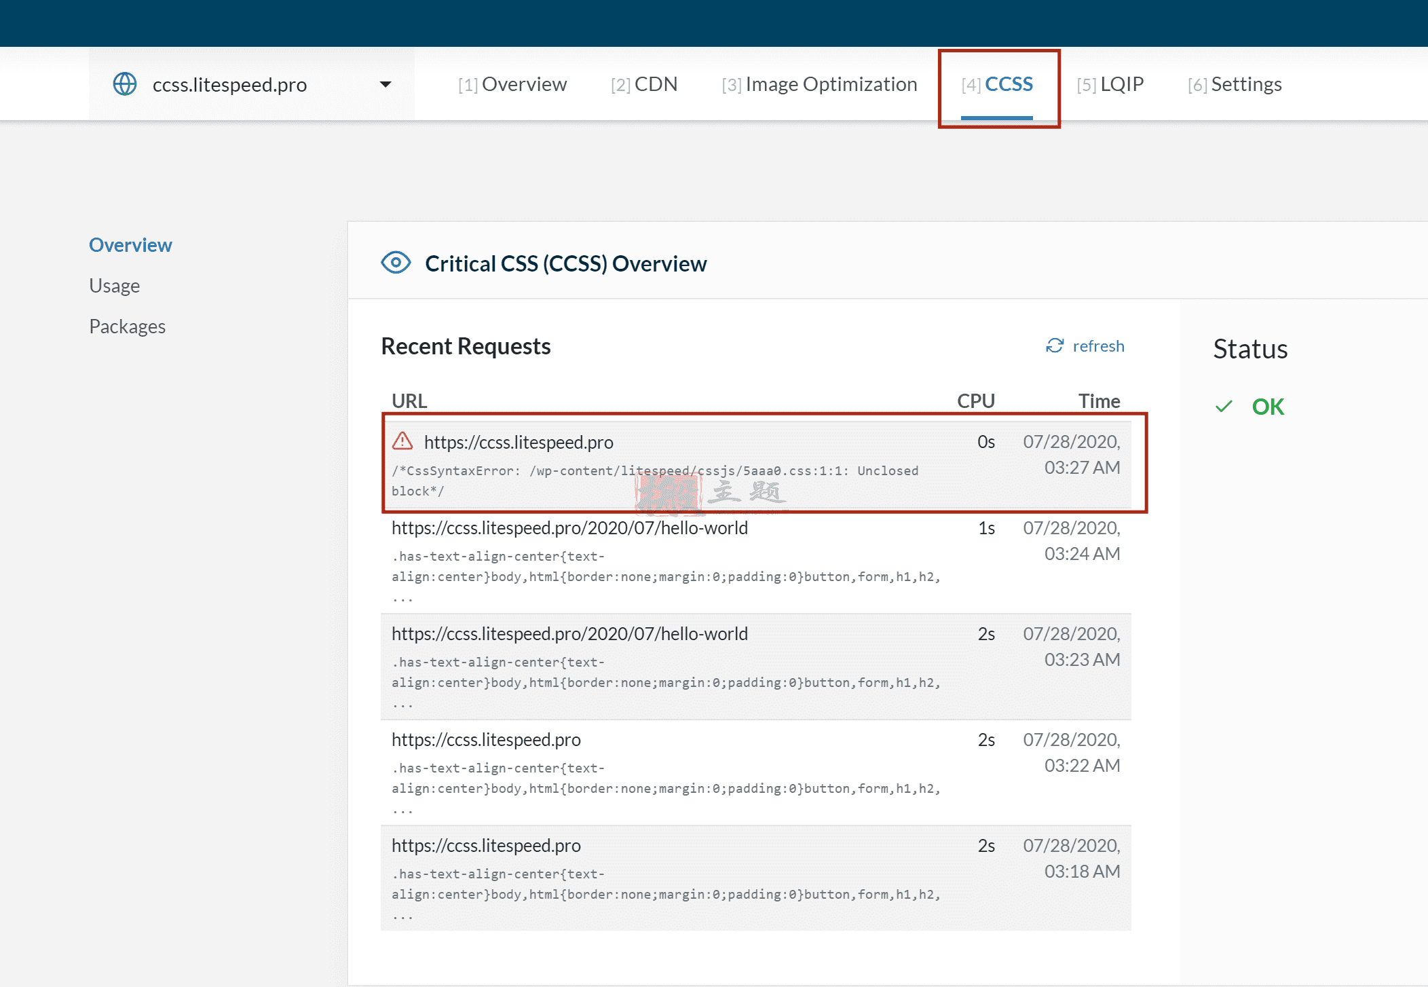Click the hello-world URL from 03:23 AM

point(569,634)
